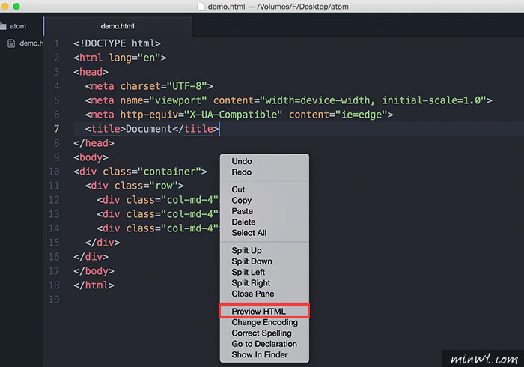Click the closing </div> on line 16
The image size is (524, 367).
[x=91, y=257]
